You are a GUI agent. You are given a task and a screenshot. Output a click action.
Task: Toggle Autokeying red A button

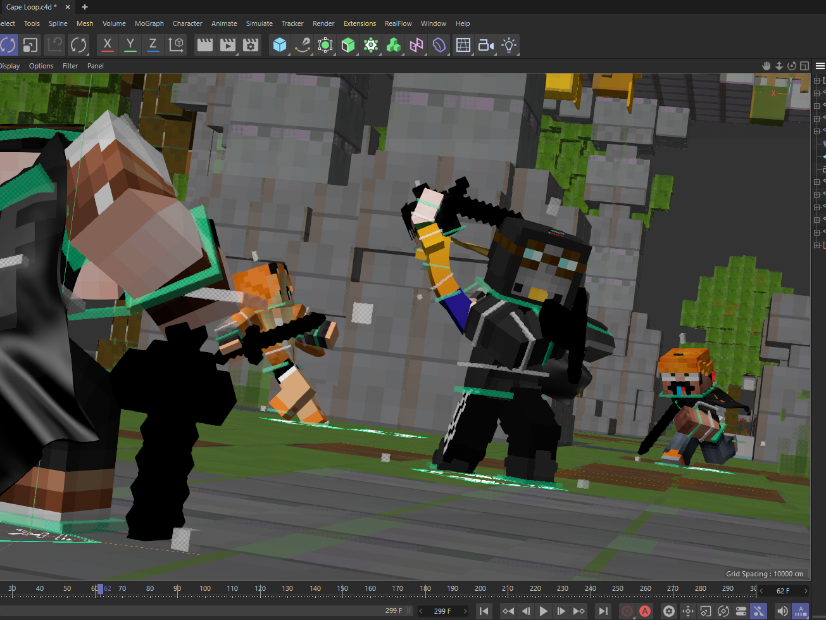(x=645, y=611)
